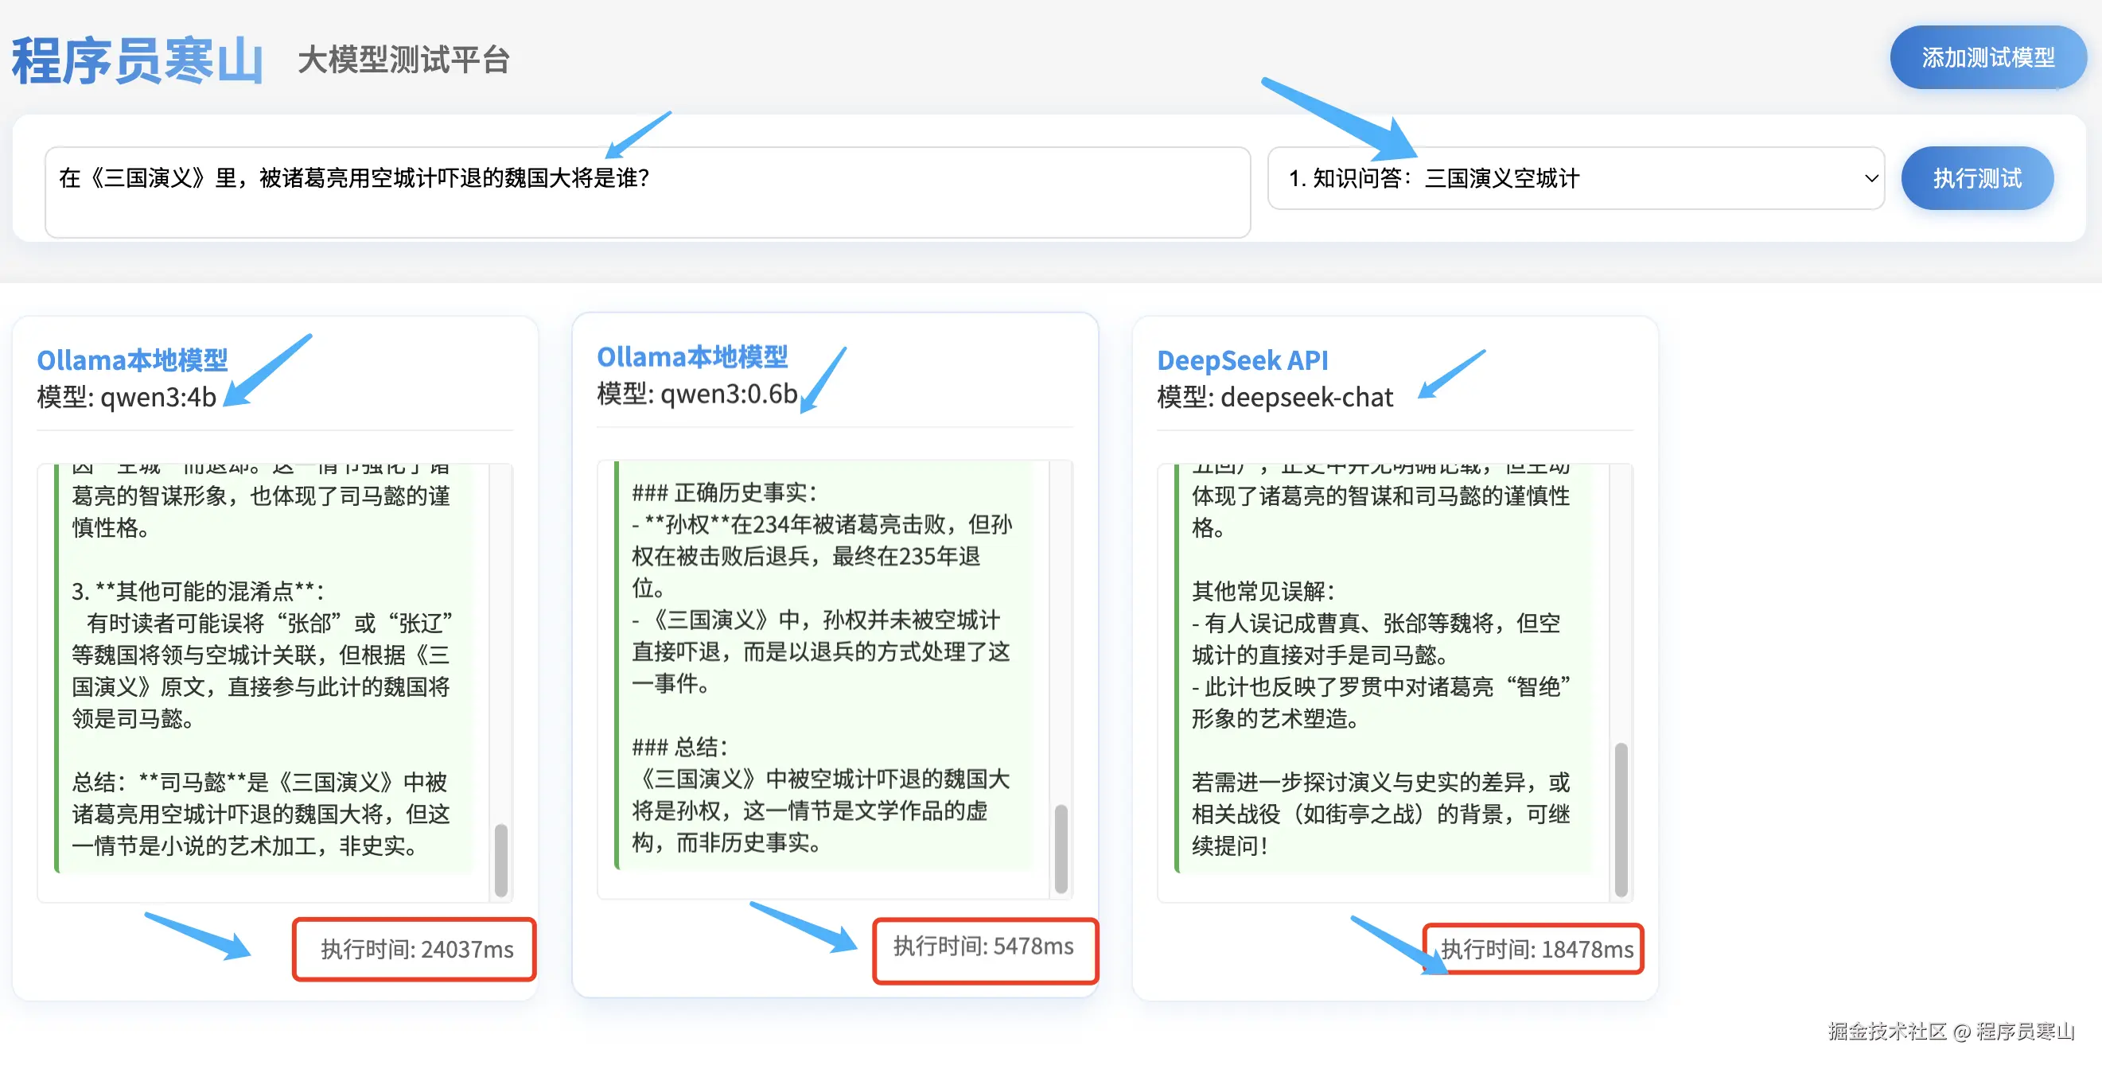Image resolution: width=2102 pixels, height=1069 pixels.
Task: Click the qwen3:0.6b Ollama本地模型 heading
Action: pos(692,356)
